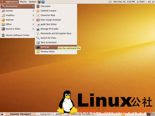Image resolution: width=155 pixels, height=116 pixels.
Task: Click the Search for Files magnifier icon
Action: pyautogui.click(x=38, y=38)
